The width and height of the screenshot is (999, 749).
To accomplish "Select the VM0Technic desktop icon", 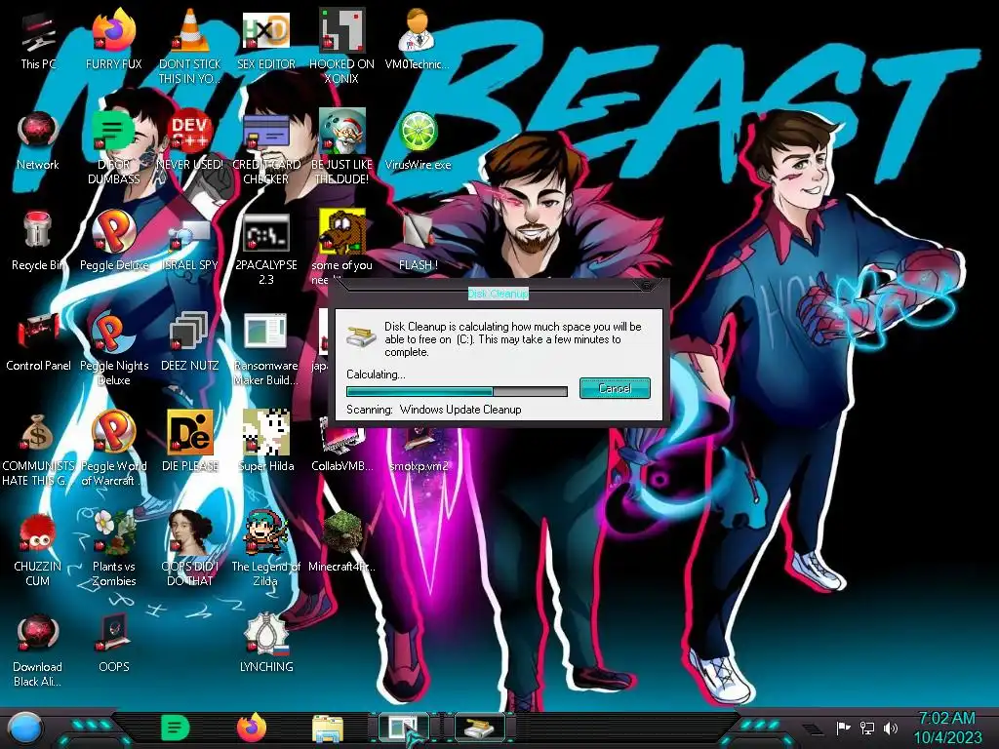I will pyautogui.click(x=418, y=32).
